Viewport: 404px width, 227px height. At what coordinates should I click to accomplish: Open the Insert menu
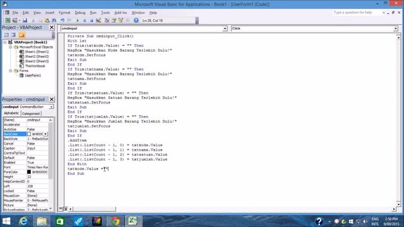coord(50,13)
